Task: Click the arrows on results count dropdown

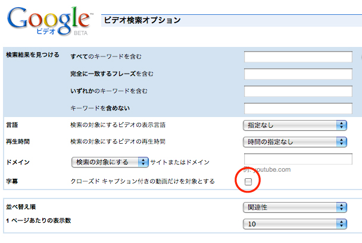Action: pyautogui.click(x=341, y=224)
